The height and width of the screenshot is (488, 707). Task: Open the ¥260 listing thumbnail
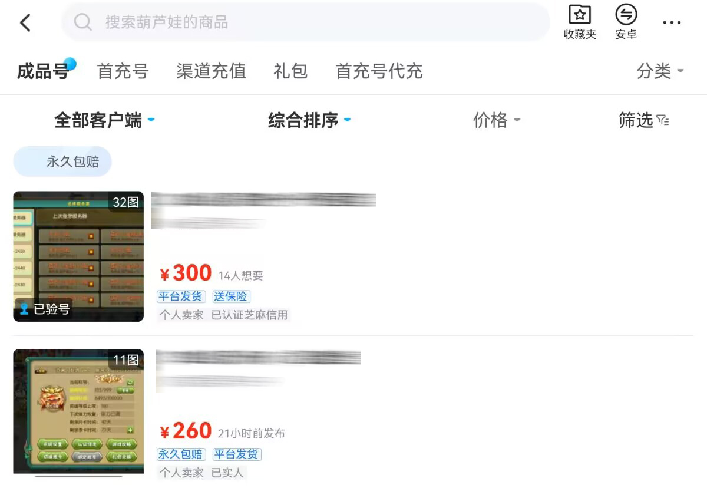78,411
